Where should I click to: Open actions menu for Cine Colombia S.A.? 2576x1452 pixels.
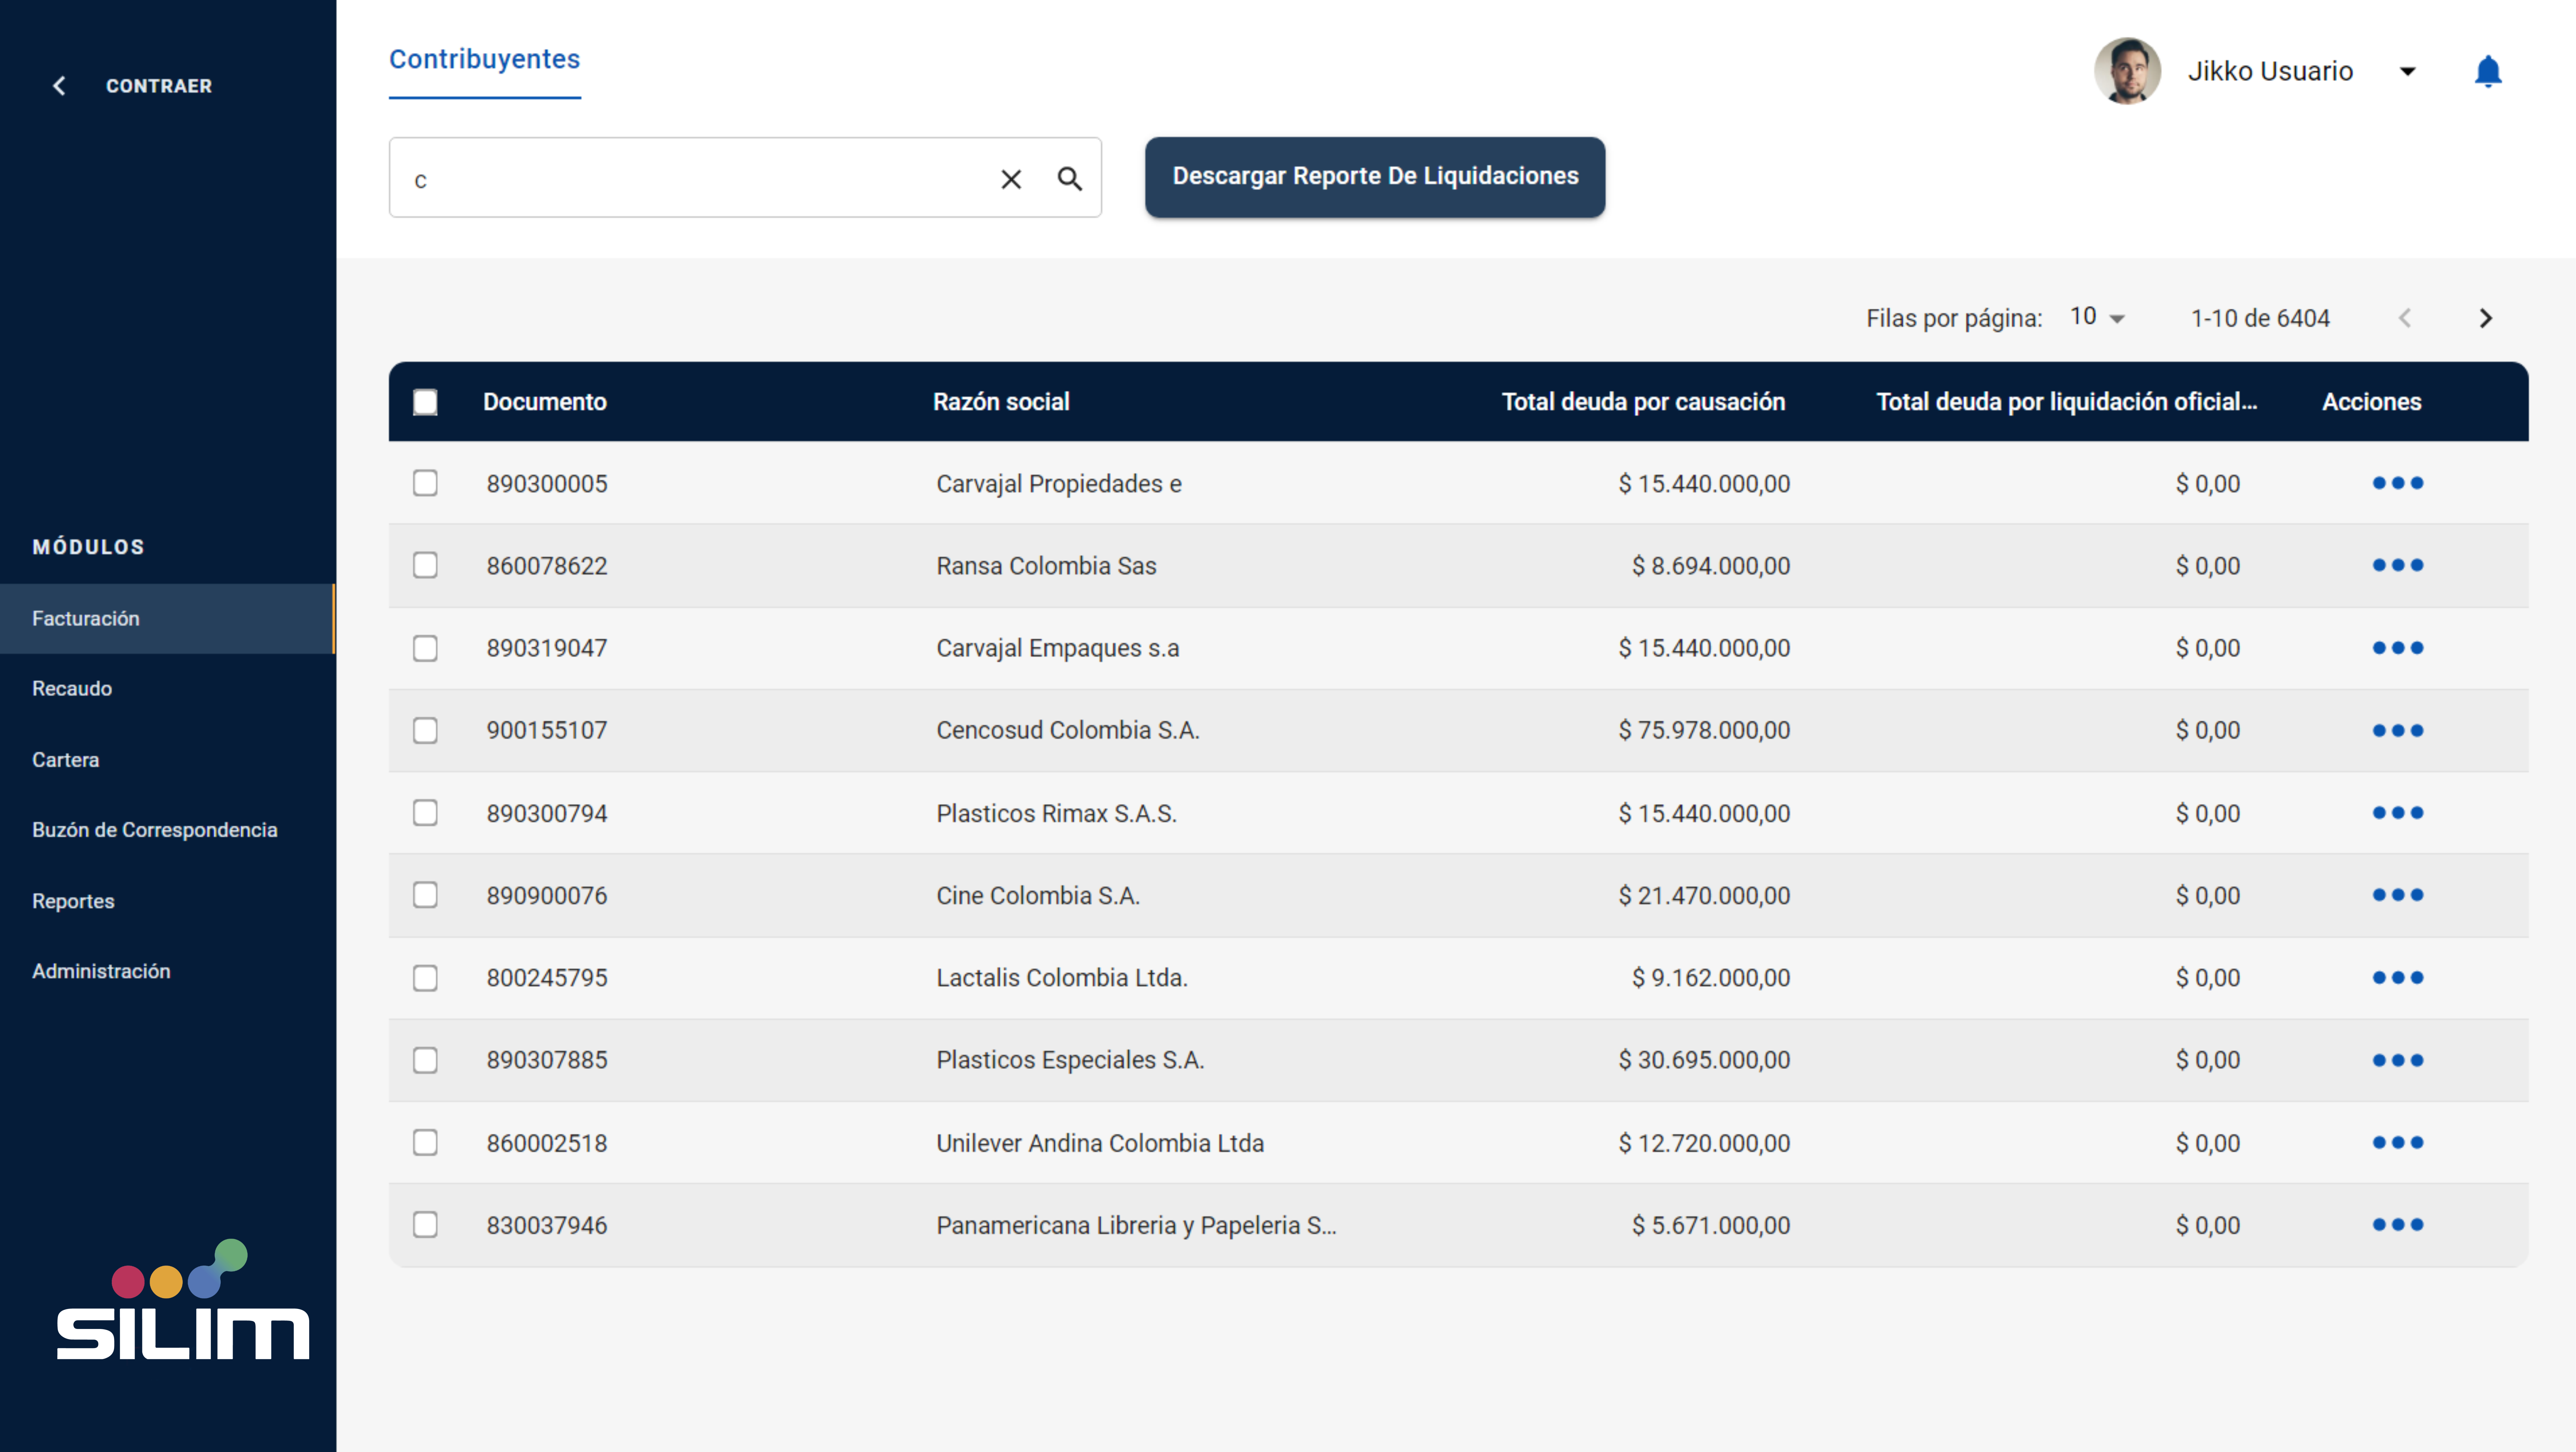2398,895
